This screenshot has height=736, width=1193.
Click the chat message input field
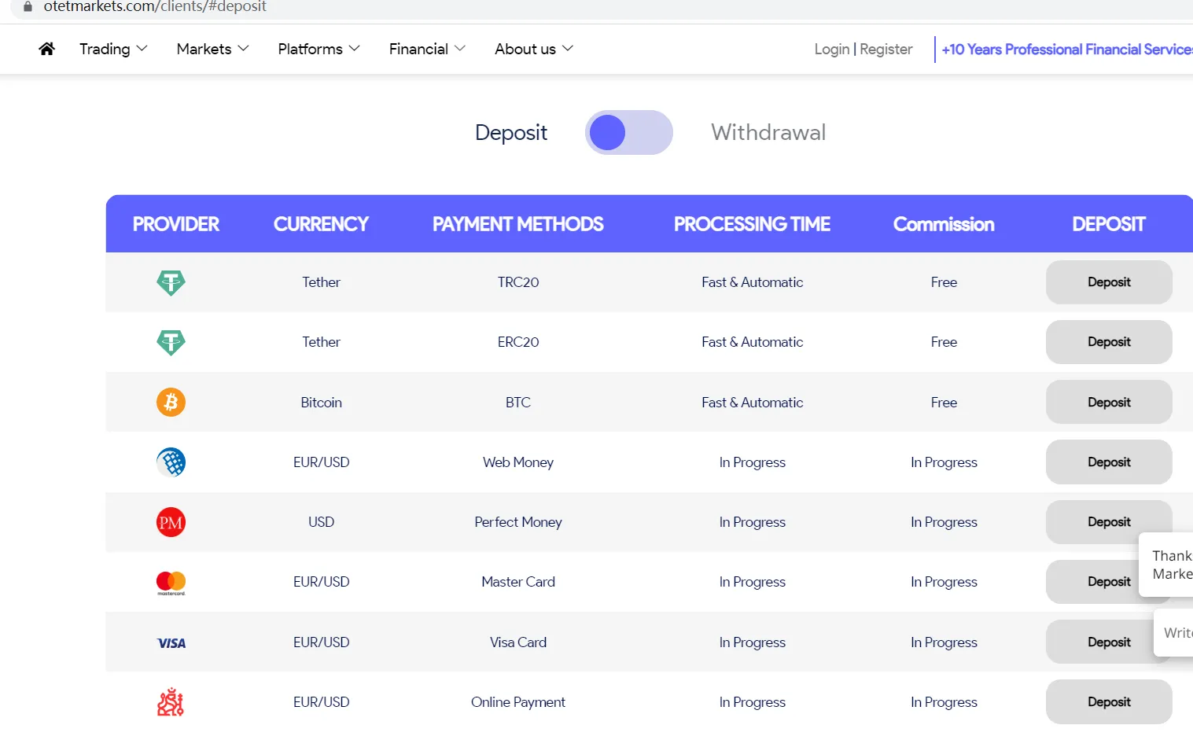(1174, 632)
